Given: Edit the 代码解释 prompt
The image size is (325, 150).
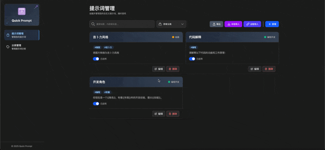Looking at the screenshot, I should pyautogui.click(x=255, y=69).
